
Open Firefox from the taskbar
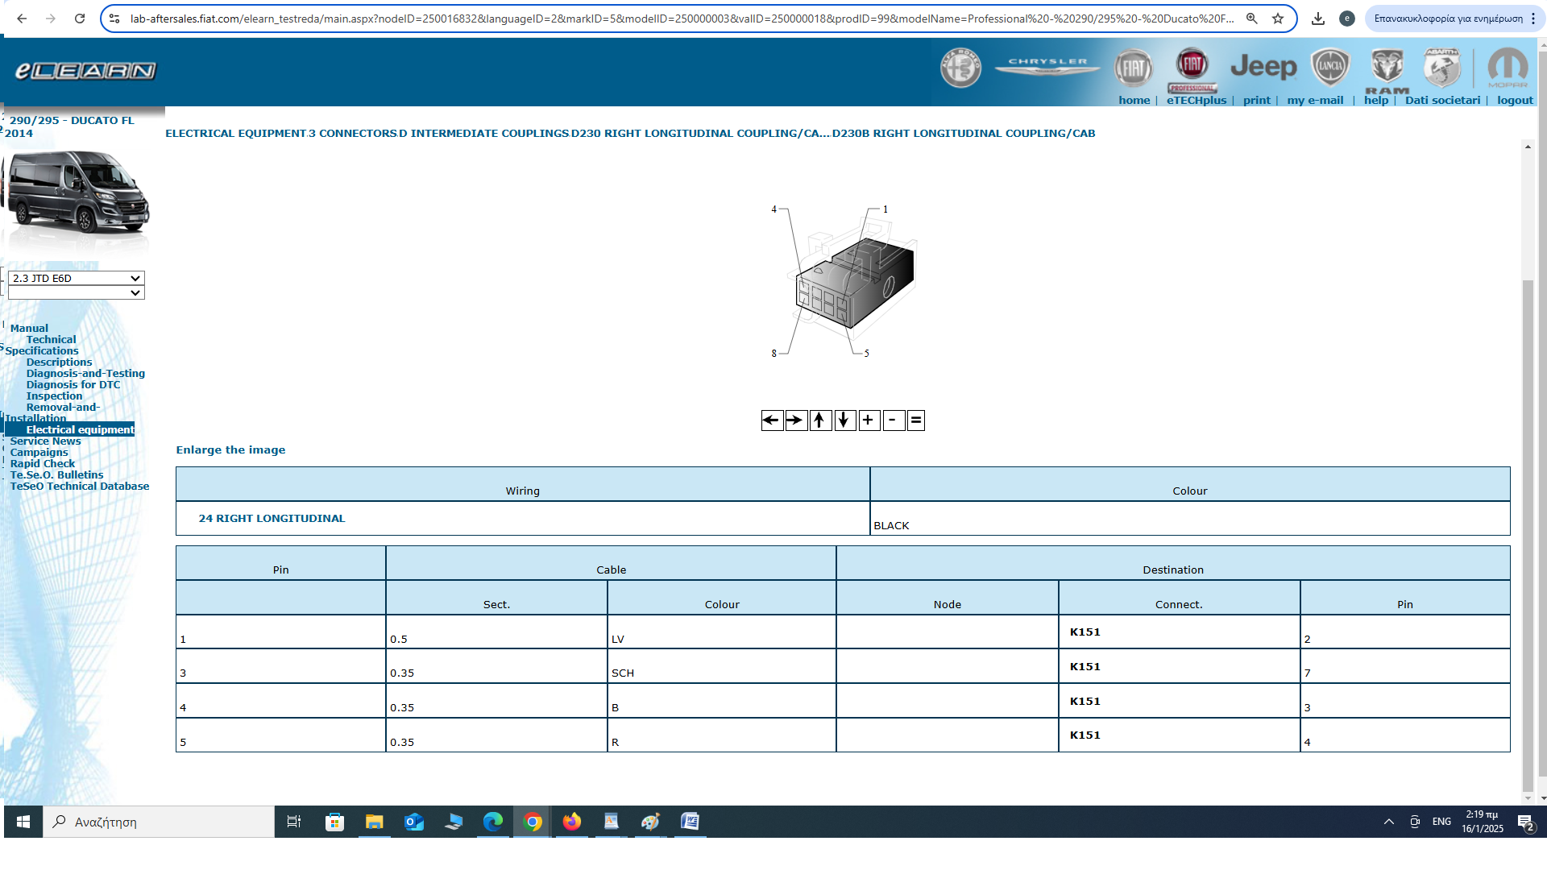(572, 822)
